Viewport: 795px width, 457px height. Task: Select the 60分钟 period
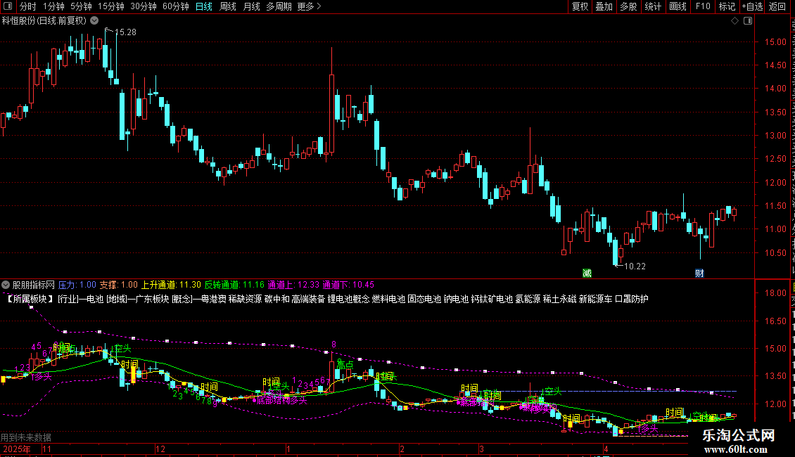[x=176, y=6]
